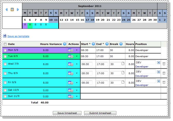Select cyan day 7 hours cell in calendar
Screen dimensions: 173x121
click(35, 26)
